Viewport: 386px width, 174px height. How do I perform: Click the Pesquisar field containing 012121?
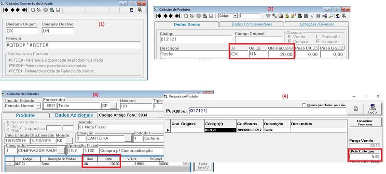click(x=268, y=111)
